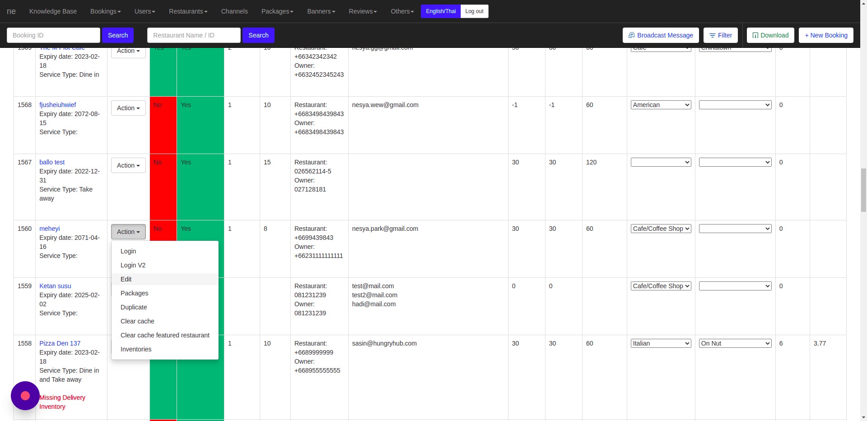This screenshot has height=421, width=867.
Task: Open Knowledge Base from the navbar
Action: (53, 11)
